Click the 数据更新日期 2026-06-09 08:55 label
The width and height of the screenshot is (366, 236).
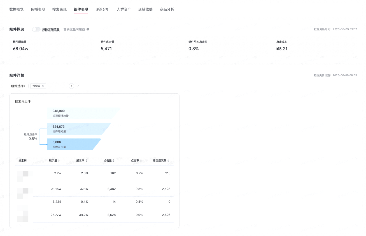pyautogui.click(x=335, y=75)
